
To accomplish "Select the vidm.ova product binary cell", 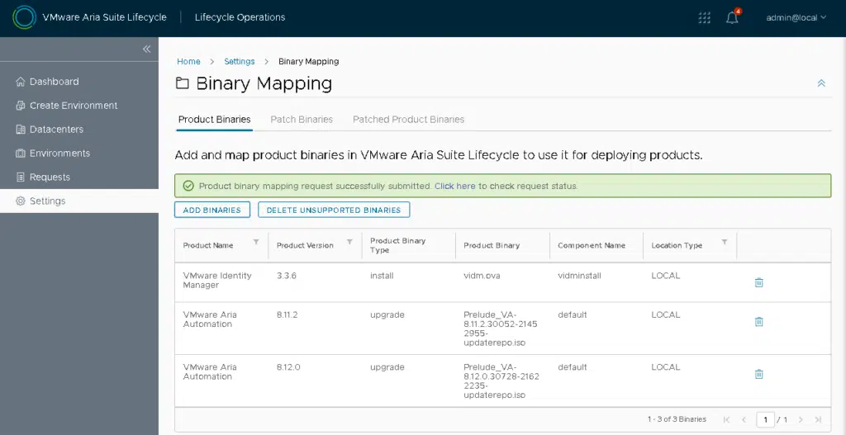I will (x=482, y=276).
